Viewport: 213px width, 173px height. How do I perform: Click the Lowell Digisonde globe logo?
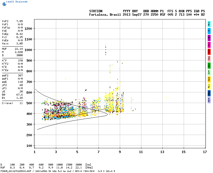pyautogui.click(x=4, y=4)
